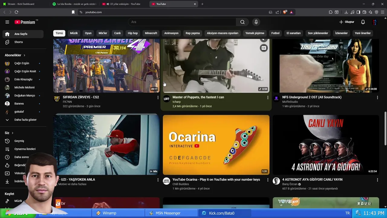Image resolution: width=387 pixels, height=218 pixels.
Task: Open the new tab plus button
Action: tap(202, 4)
